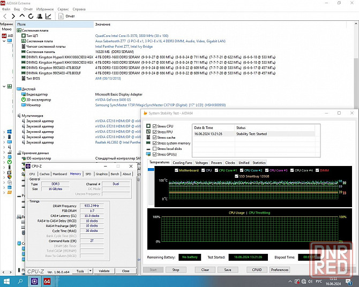359x287 pixels.
Task: Open the Tools dropdown arrow in CPU-Z
Action: click(91, 271)
